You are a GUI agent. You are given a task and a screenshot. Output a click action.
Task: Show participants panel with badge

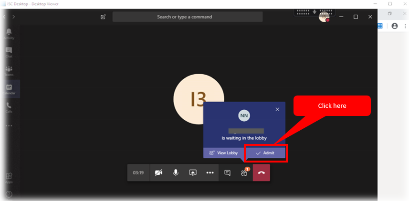244,172
